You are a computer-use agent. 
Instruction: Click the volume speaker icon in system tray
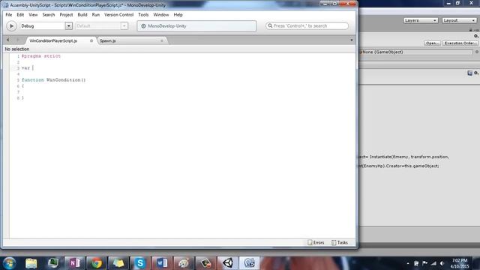pyautogui.click(x=442, y=263)
